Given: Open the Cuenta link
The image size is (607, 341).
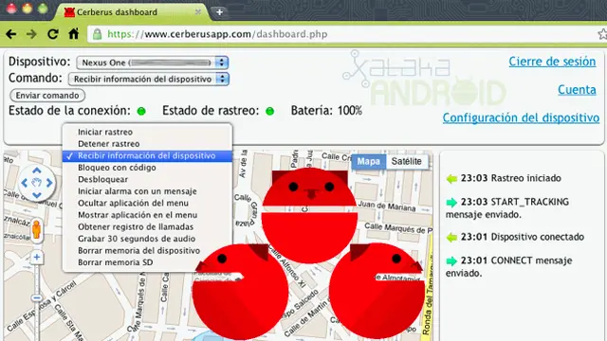Looking at the screenshot, I should pyautogui.click(x=577, y=90).
